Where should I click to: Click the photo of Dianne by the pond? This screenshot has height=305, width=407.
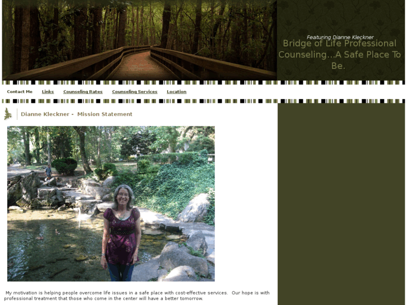pos(111,204)
